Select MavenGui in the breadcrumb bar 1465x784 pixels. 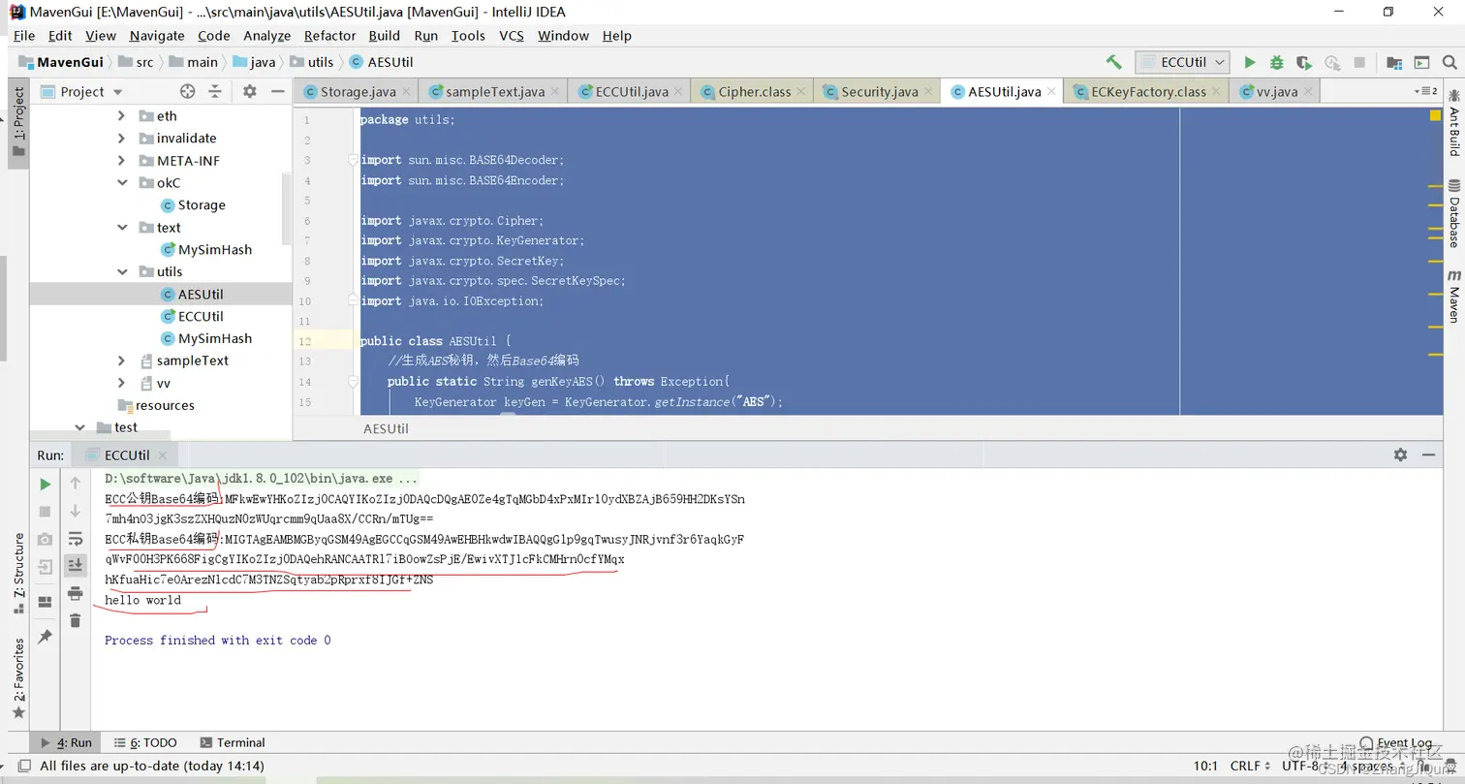click(61, 62)
